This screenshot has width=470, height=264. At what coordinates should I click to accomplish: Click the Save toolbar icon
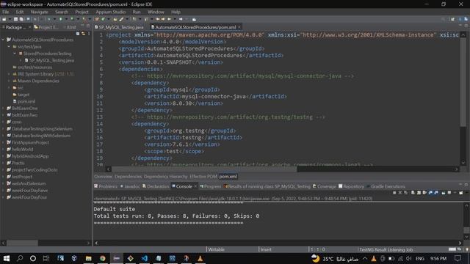[15, 19]
